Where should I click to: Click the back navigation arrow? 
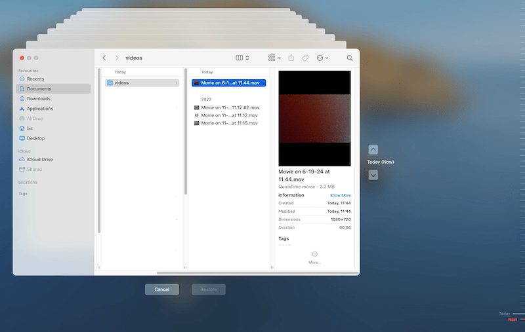104,58
